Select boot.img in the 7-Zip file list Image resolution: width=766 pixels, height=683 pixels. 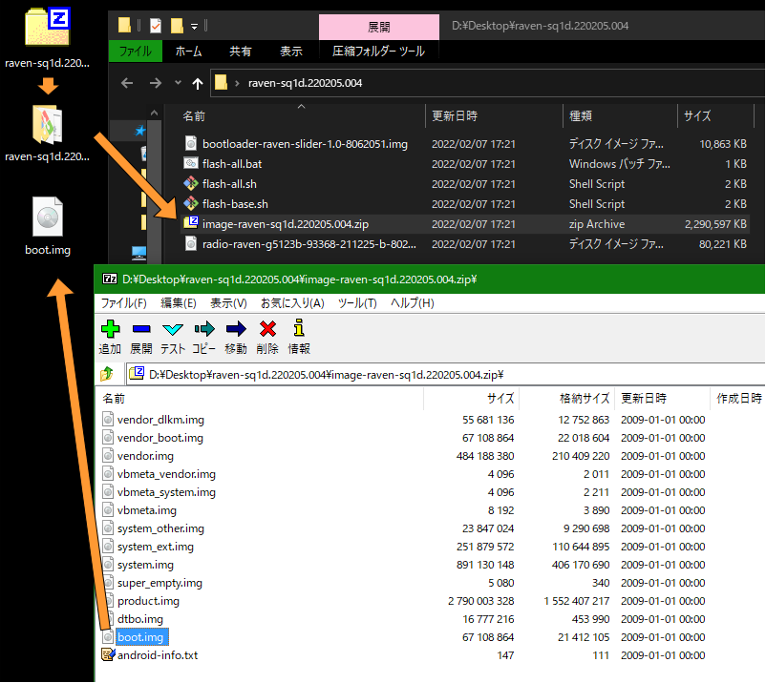(x=140, y=637)
